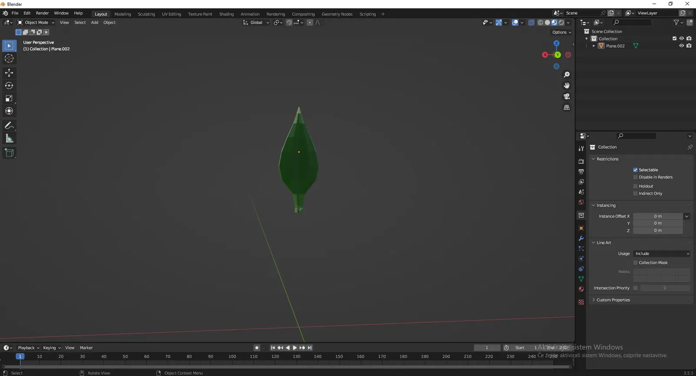Image resolution: width=696 pixels, height=376 pixels.
Task: Select the Scale tool in the toolbar
Action: click(x=9, y=99)
